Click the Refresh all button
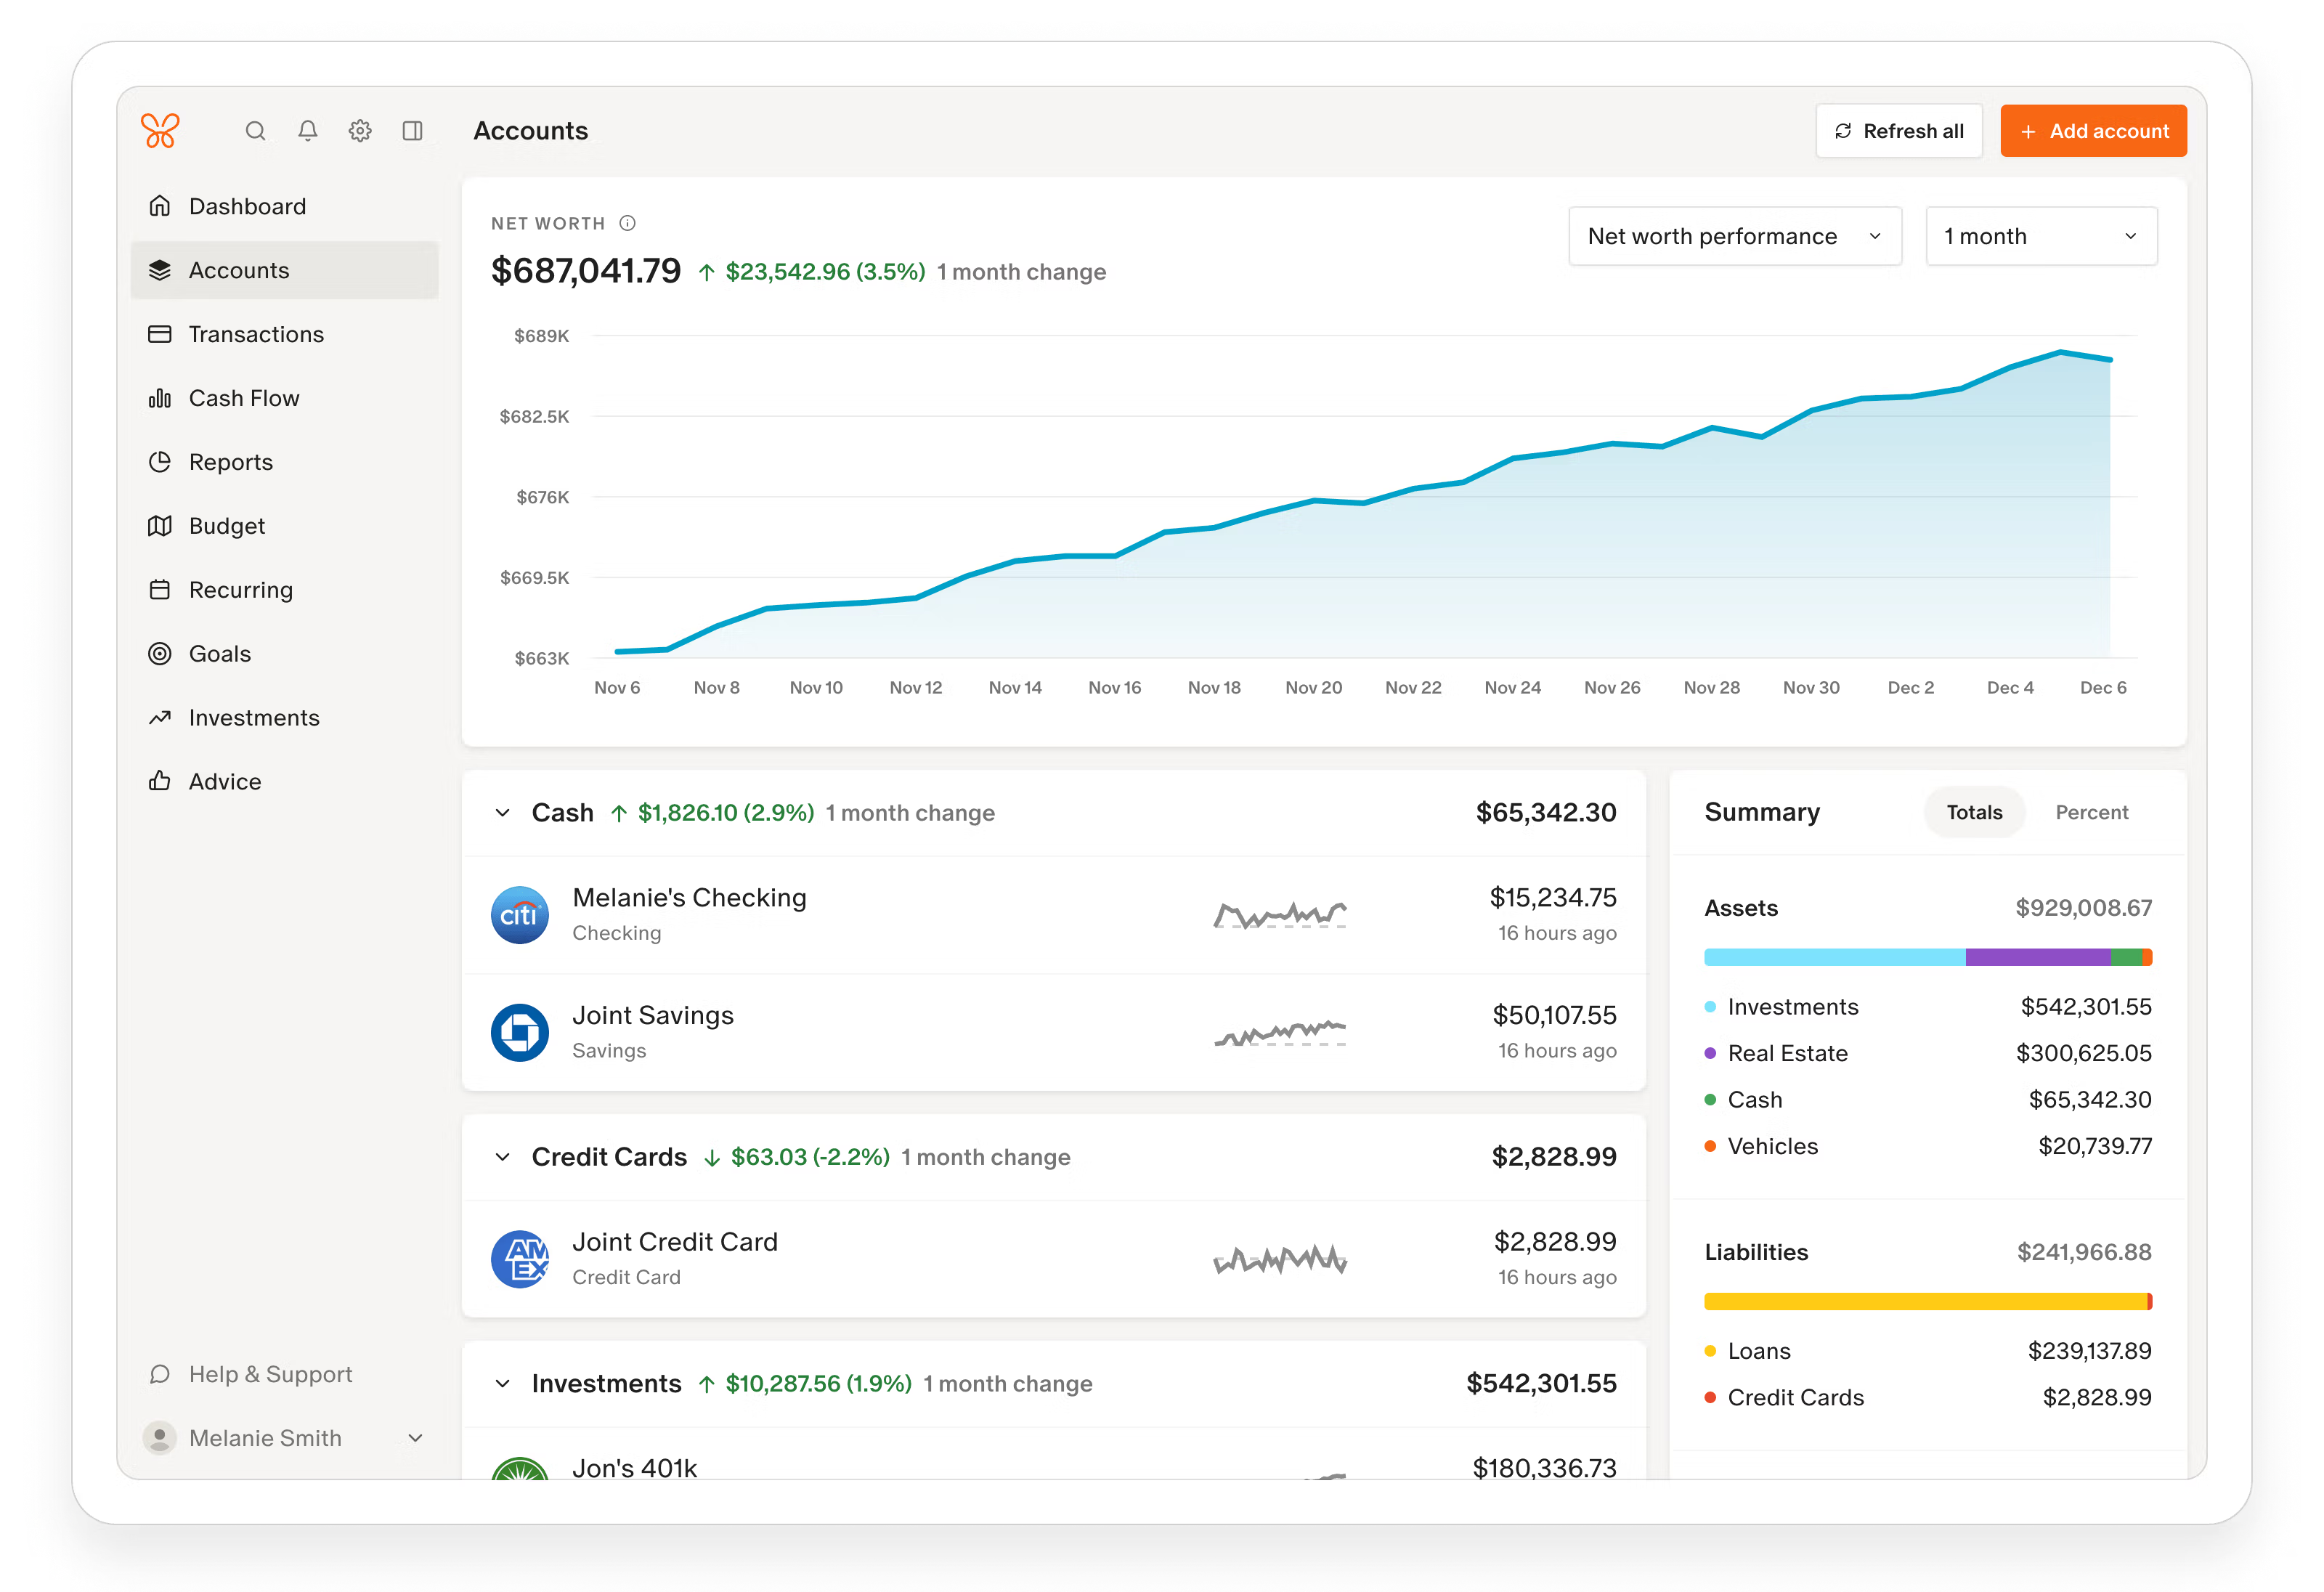The width and height of the screenshot is (2324, 1592). (x=1899, y=130)
